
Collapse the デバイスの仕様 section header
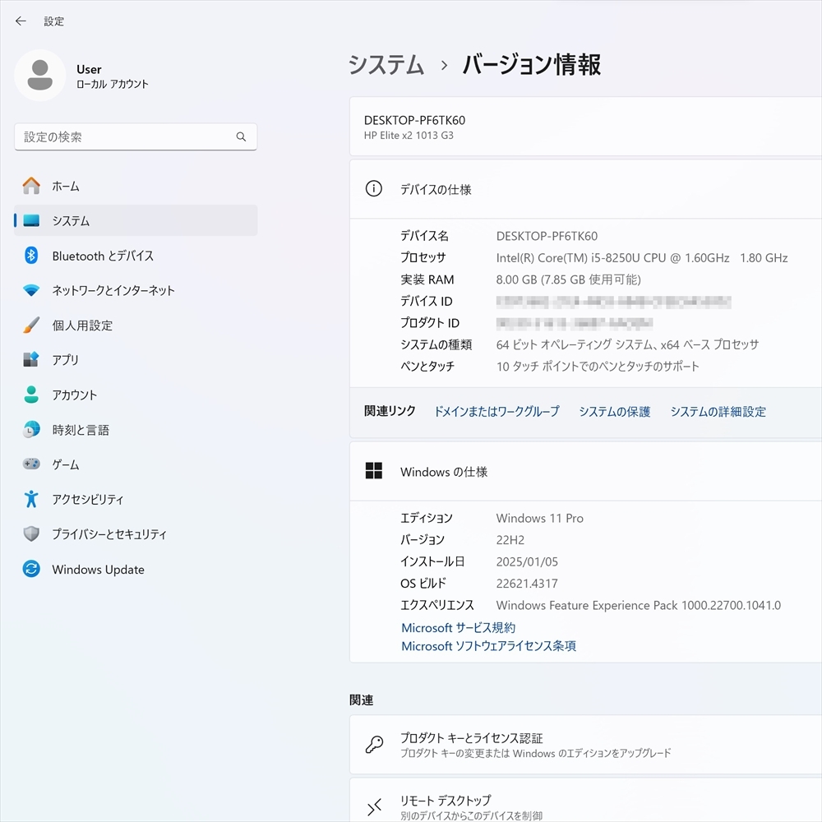point(585,189)
